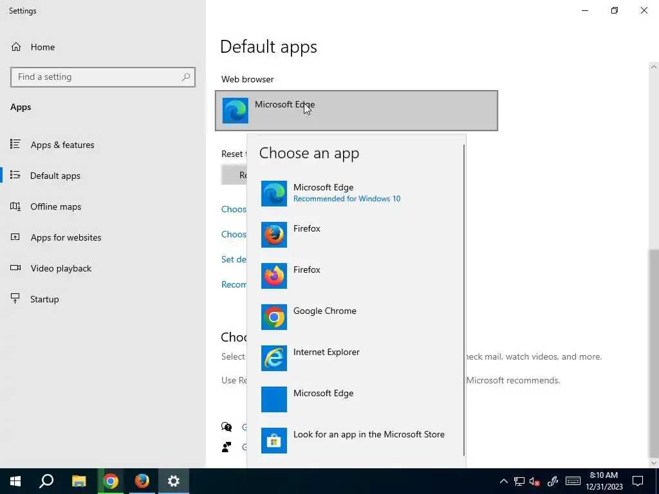Click the Web browser heading text

coord(248,79)
